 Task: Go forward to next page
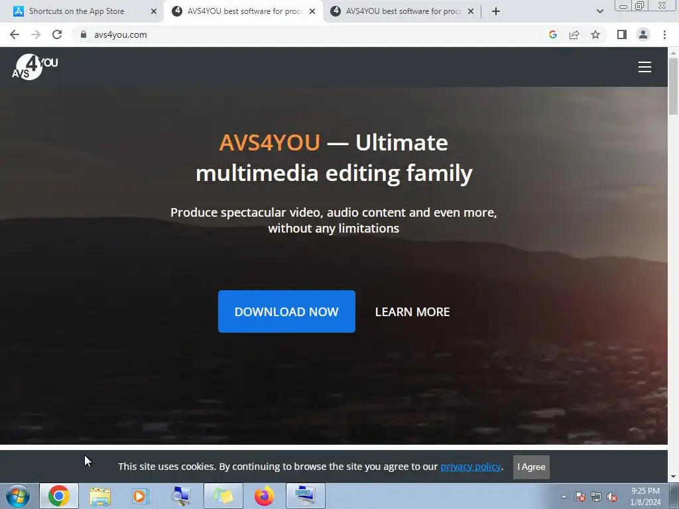click(36, 34)
